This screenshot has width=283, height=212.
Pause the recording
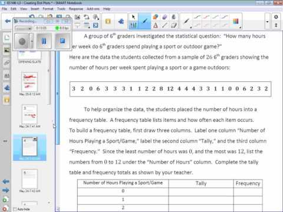click(x=44, y=41)
